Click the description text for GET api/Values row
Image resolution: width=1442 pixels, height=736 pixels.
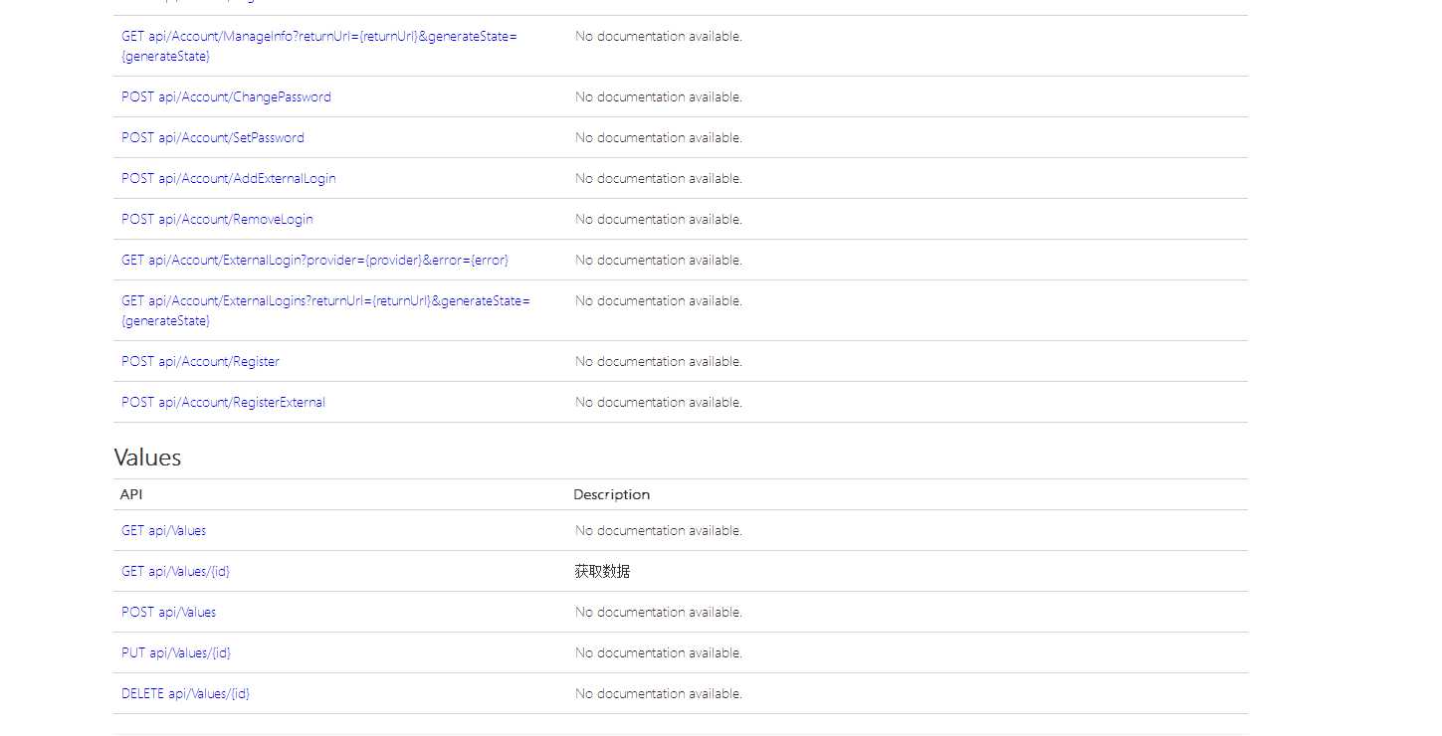658,530
